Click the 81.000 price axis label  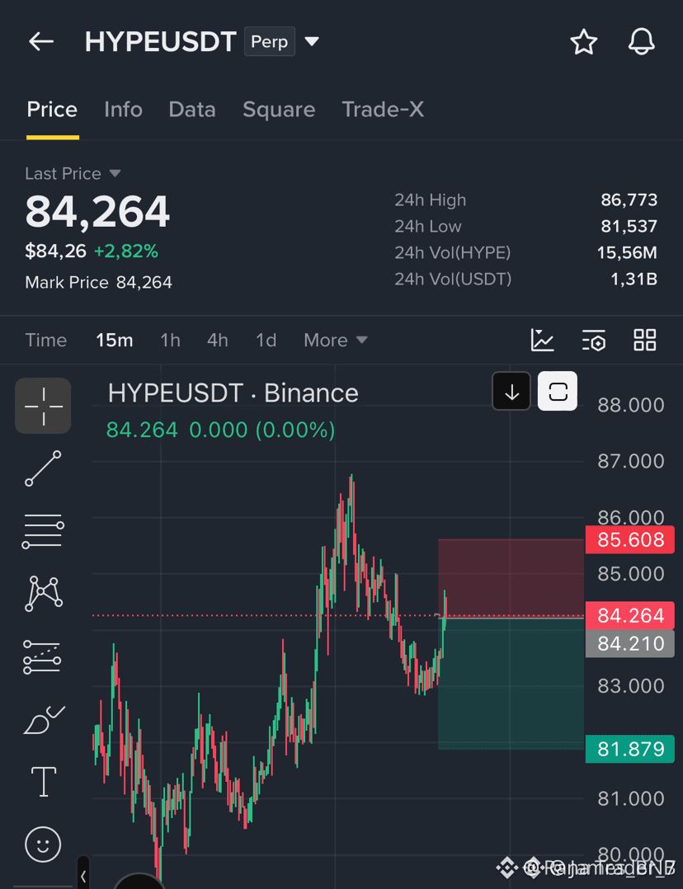point(630,798)
